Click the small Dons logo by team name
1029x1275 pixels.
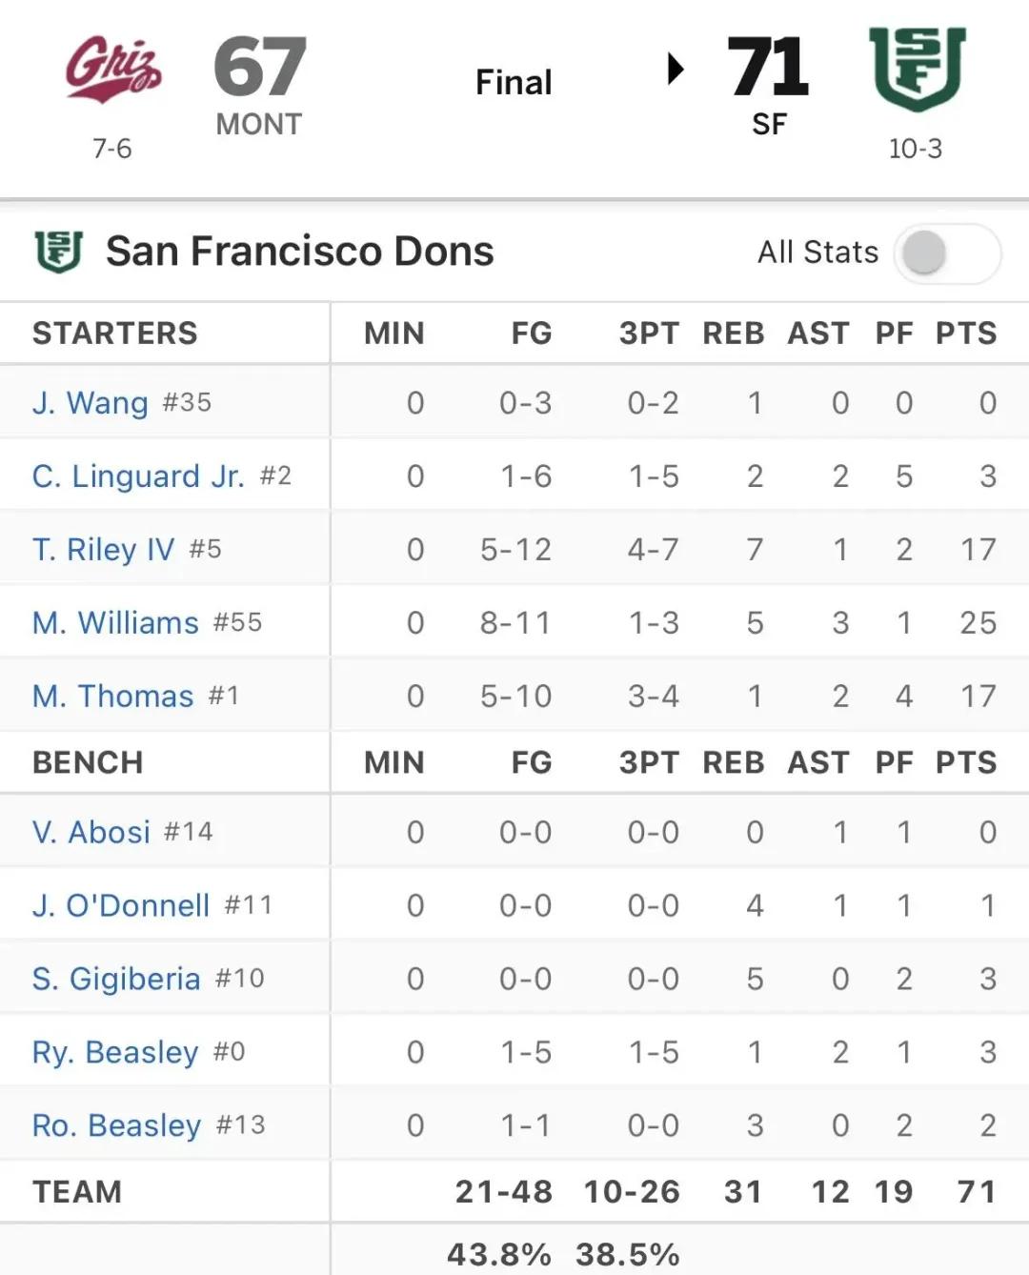pyautogui.click(x=59, y=252)
